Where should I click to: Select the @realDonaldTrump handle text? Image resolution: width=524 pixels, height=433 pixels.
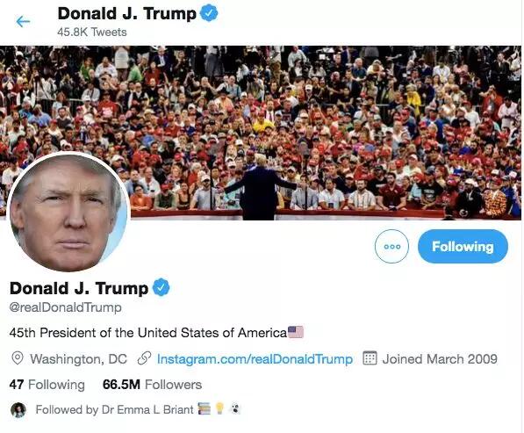(x=66, y=307)
